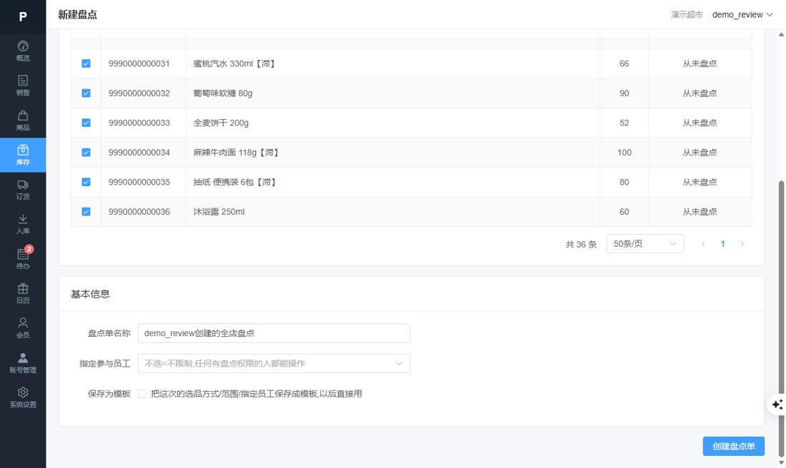Click the 共 36 条 total count text
Viewport: 786px width, 468px height.
581,244
